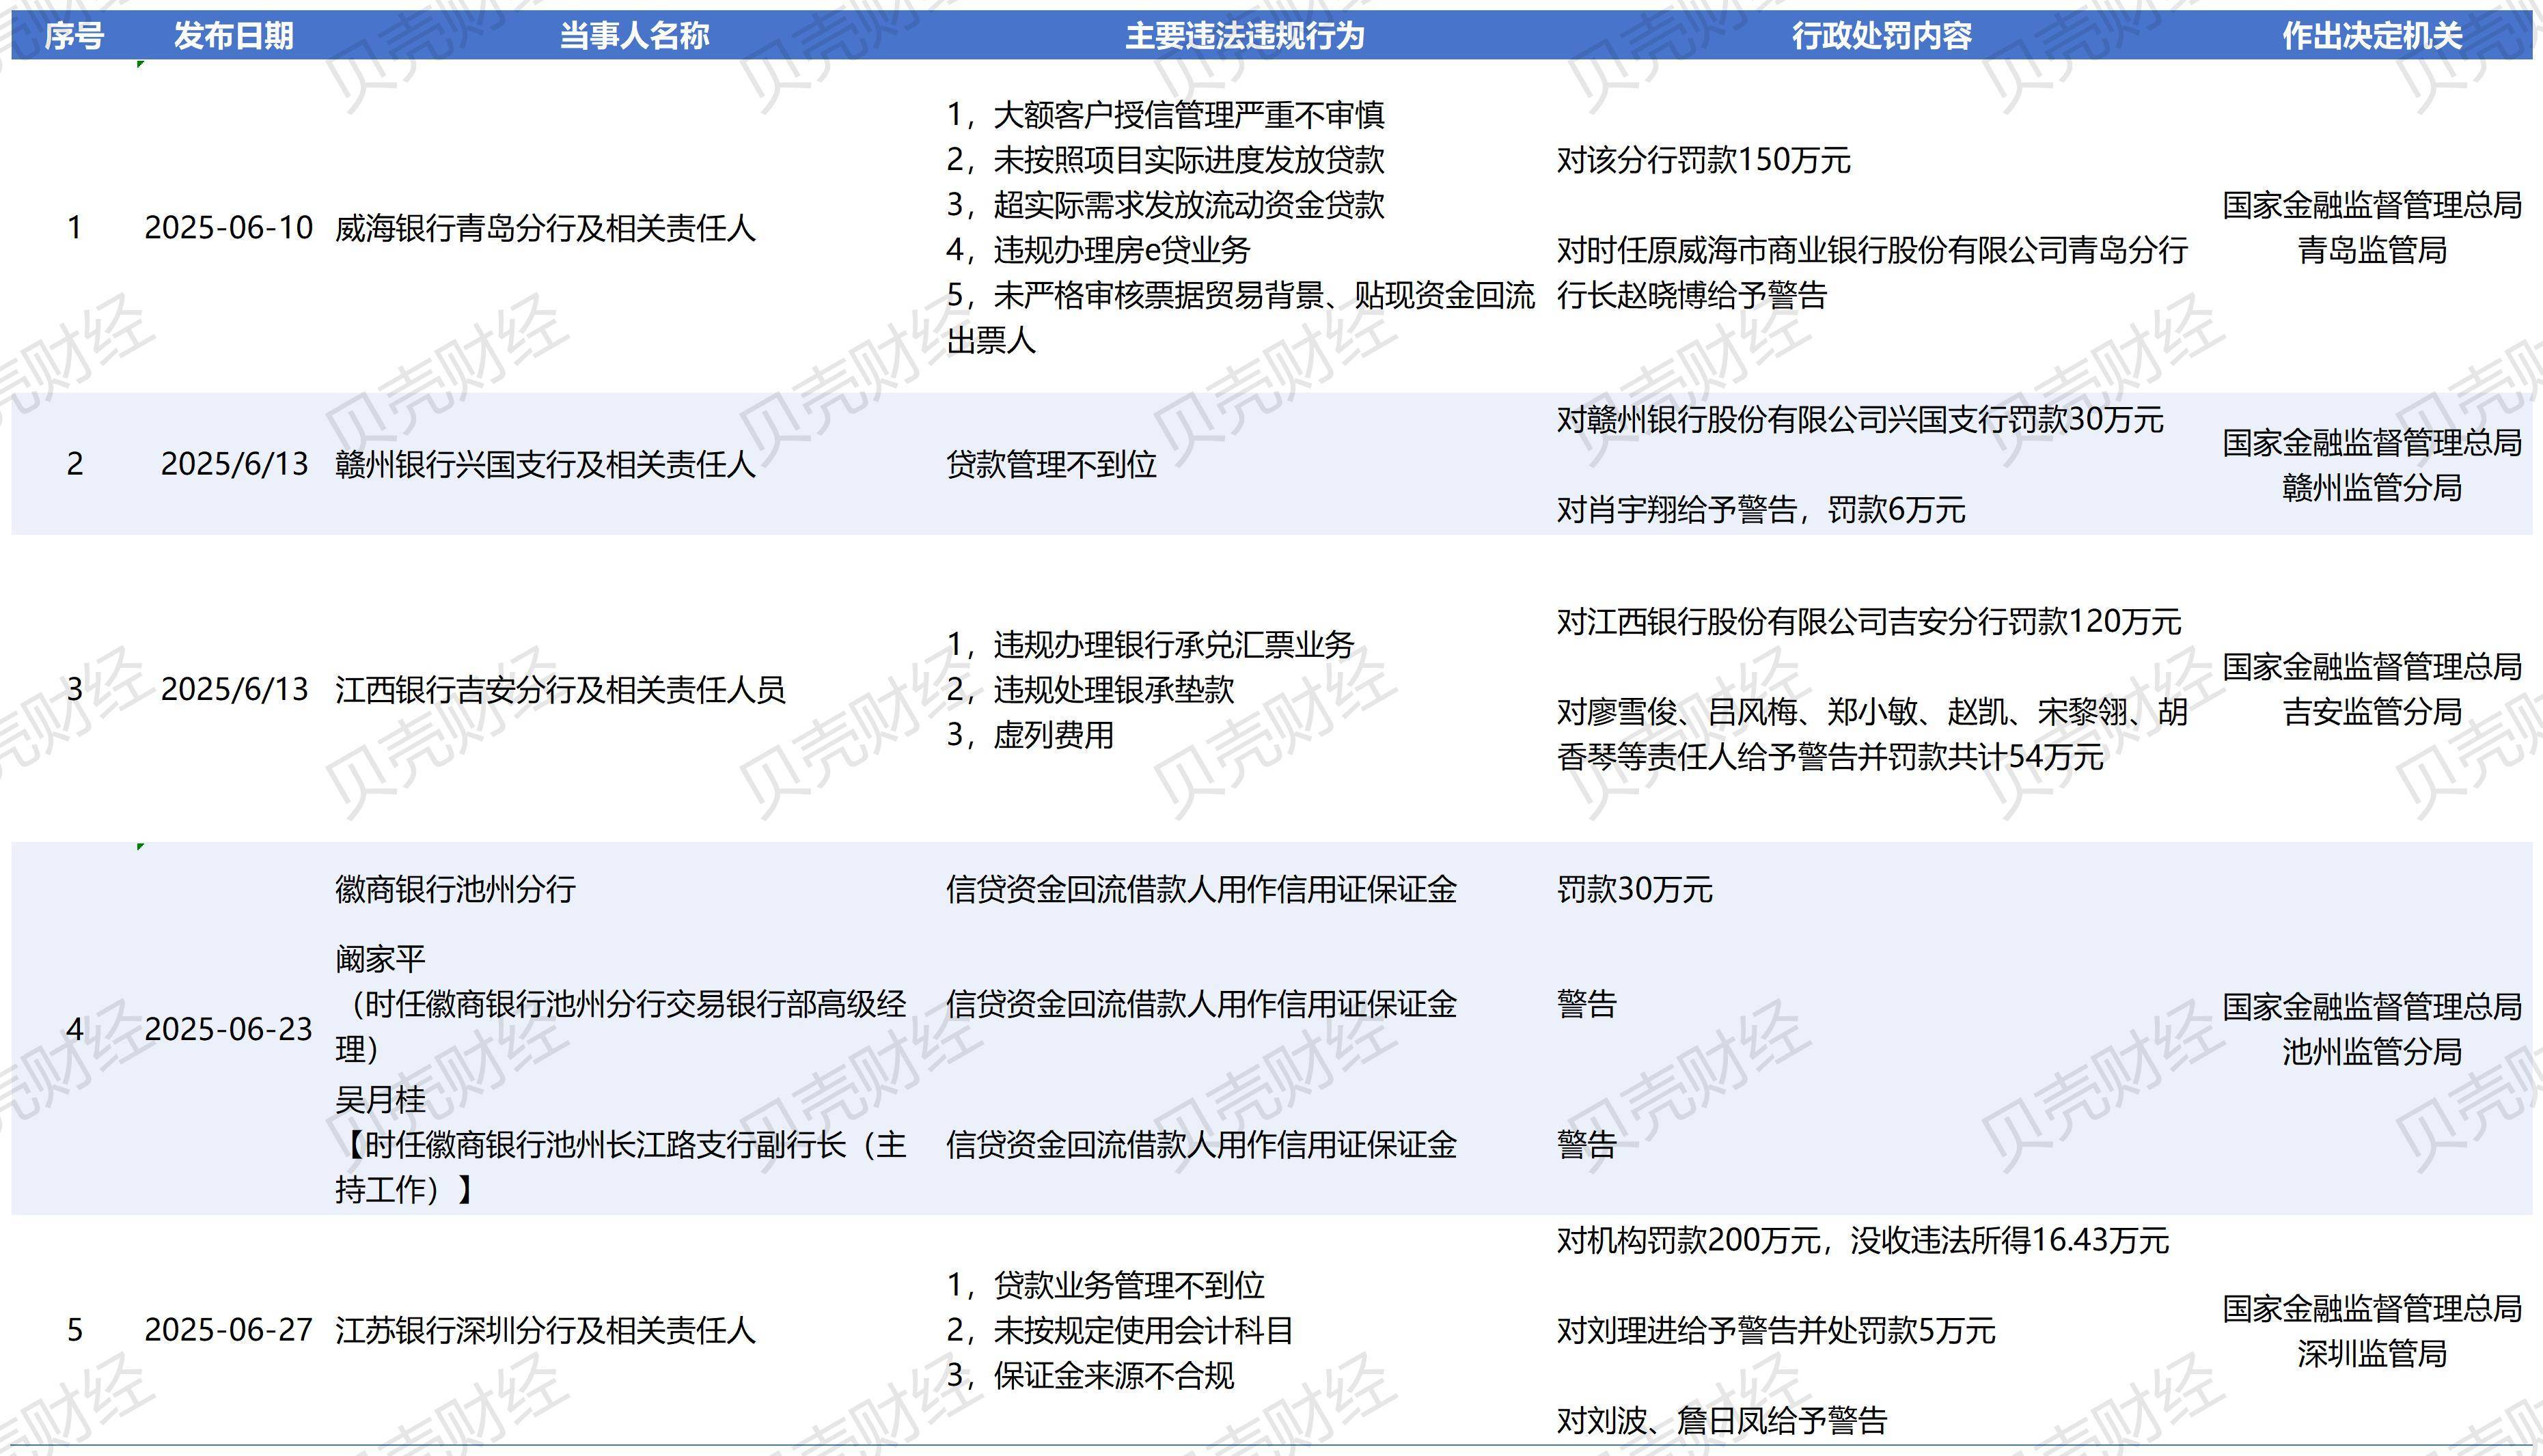The image size is (2543, 1456).
Task: Select the 赣州银行兴国支行 row's date 2025/6/13
Action: pos(235,464)
